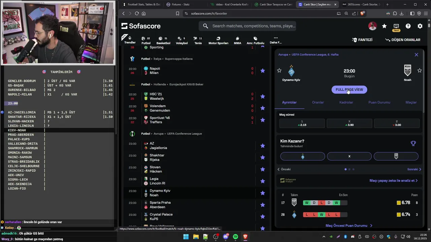Select the Voleybol sport filter

(182, 40)
